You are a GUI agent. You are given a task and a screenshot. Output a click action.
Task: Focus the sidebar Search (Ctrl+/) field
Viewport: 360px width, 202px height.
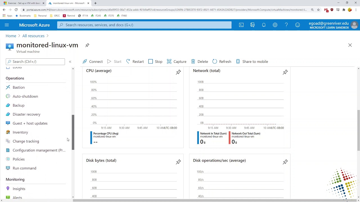pos(35,61)
